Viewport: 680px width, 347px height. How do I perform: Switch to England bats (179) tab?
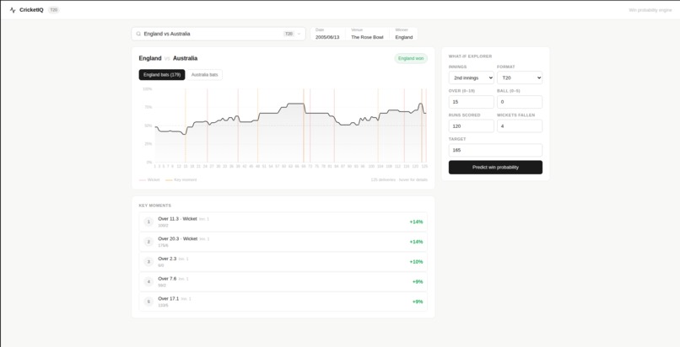pyautogui.click(x=162, y=75)
